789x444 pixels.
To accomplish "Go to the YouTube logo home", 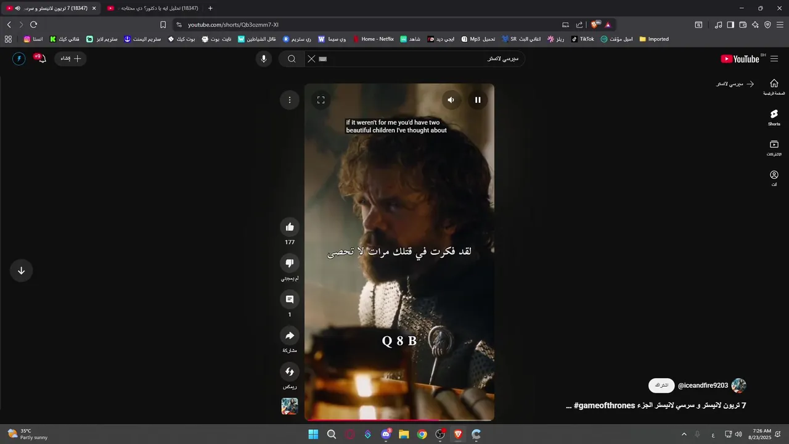I will coord(740,59).
